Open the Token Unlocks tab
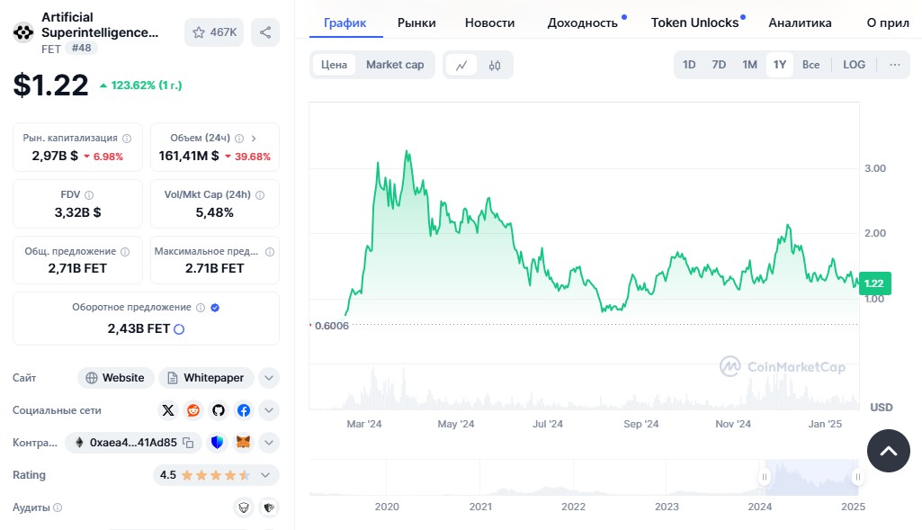 point(694,22)
